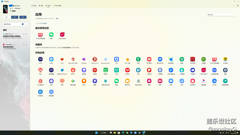Open WeChat under recently used

click(x=51, y=35)
